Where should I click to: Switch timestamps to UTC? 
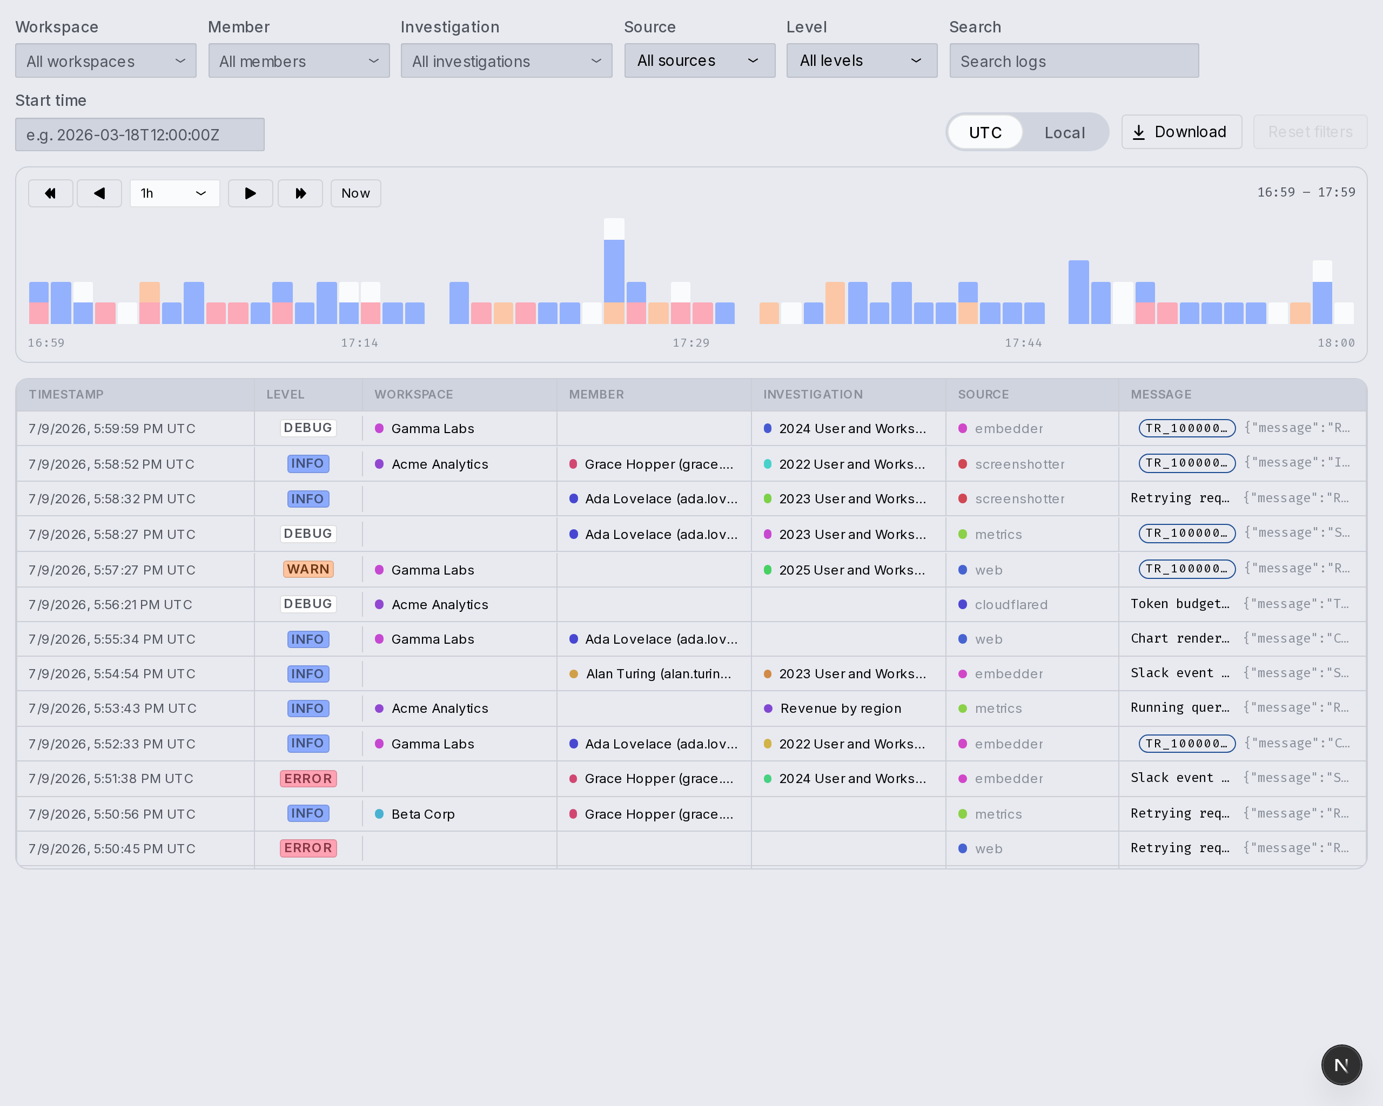coord(985,132)
